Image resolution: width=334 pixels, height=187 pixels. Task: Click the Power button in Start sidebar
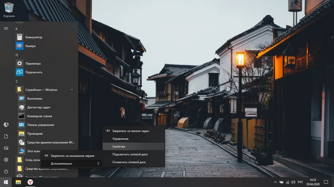click(x=6, y=171)
